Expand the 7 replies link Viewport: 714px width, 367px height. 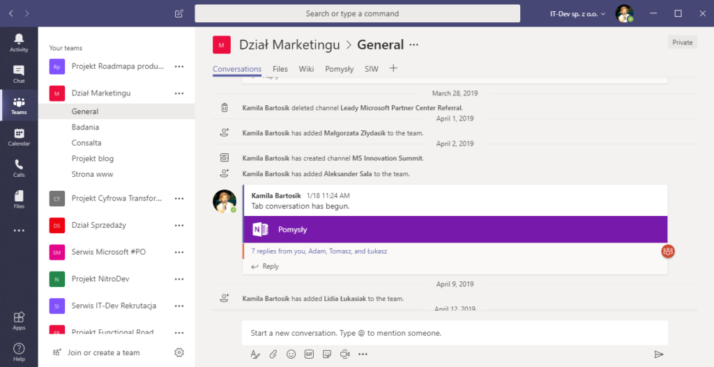click(x=319, y=251)
